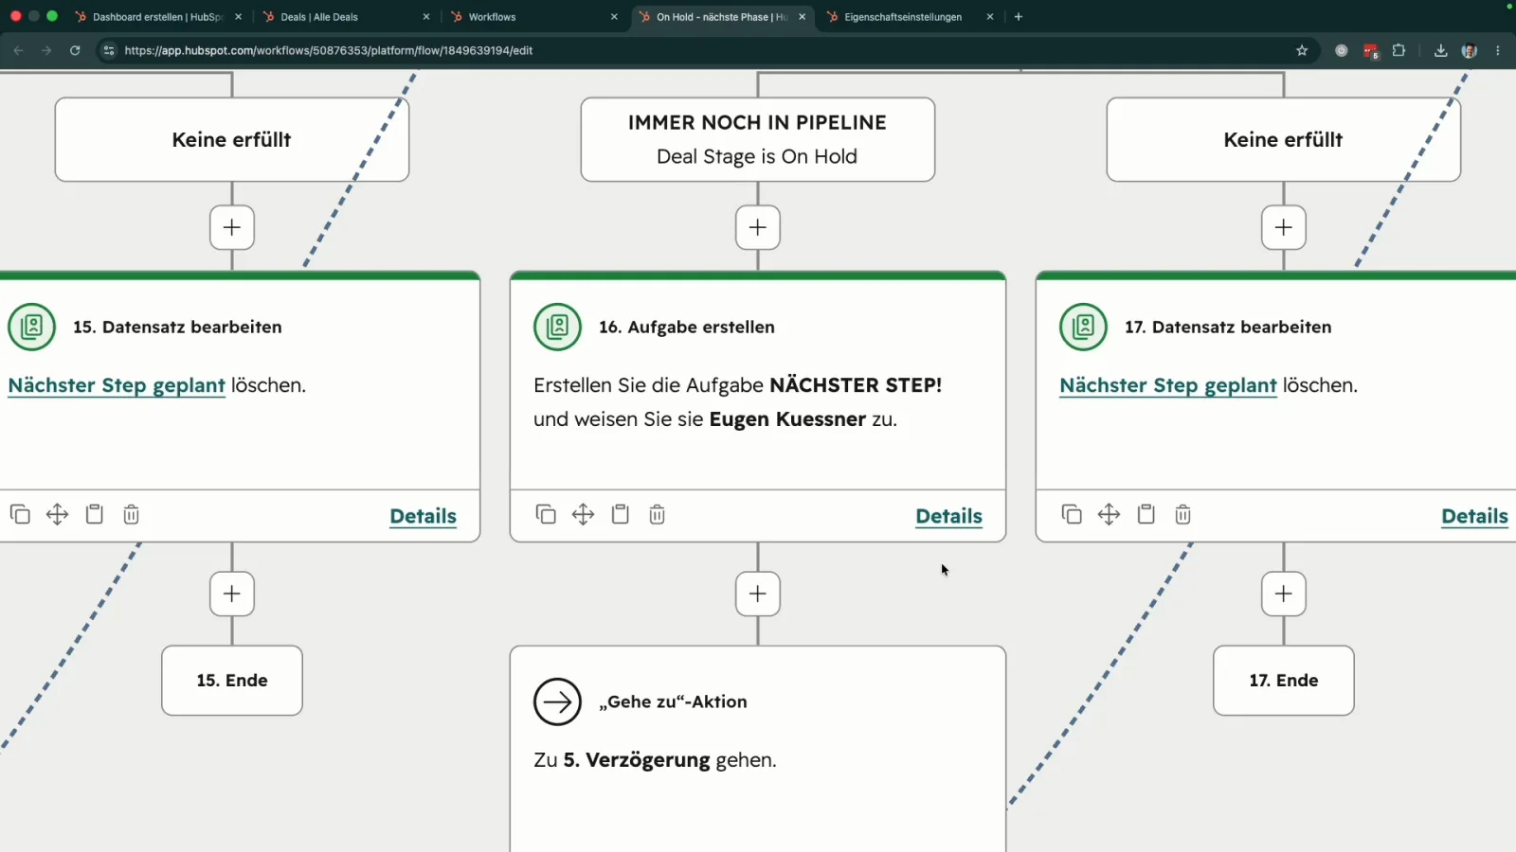
Task: Click the record icon of action 16
Action: point(557,327)
